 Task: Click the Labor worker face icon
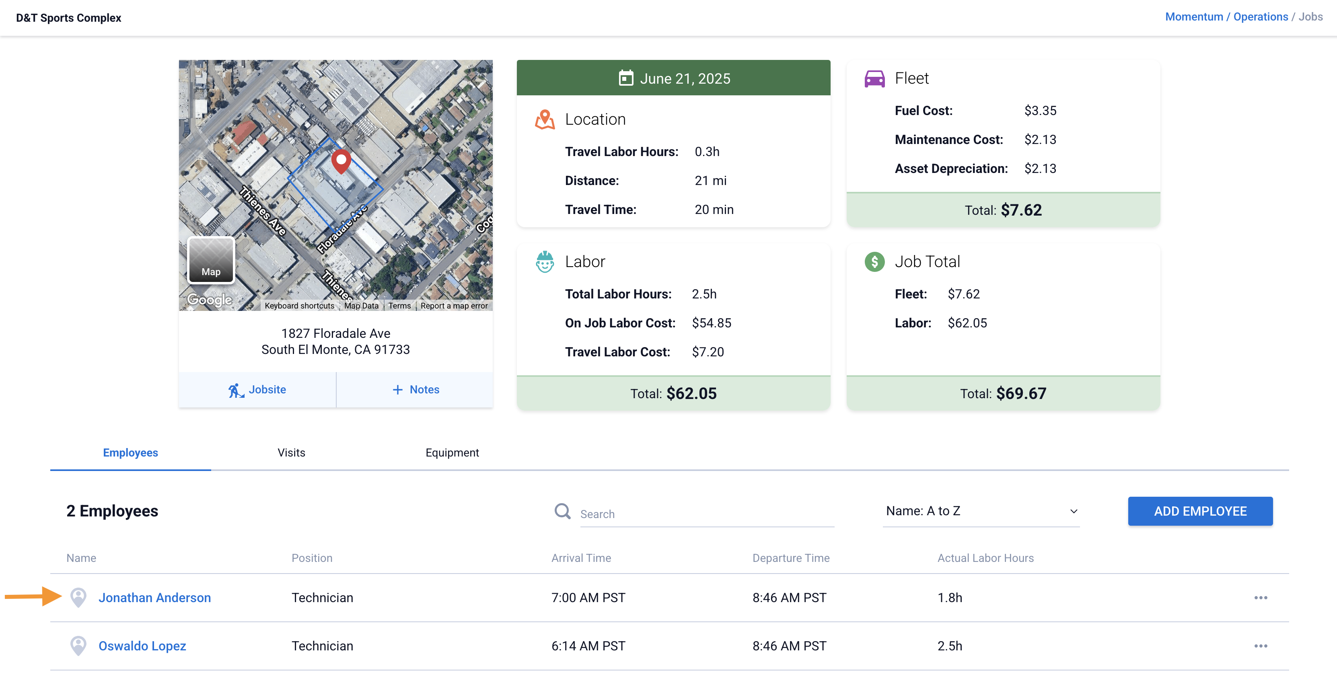coord(545,262)
